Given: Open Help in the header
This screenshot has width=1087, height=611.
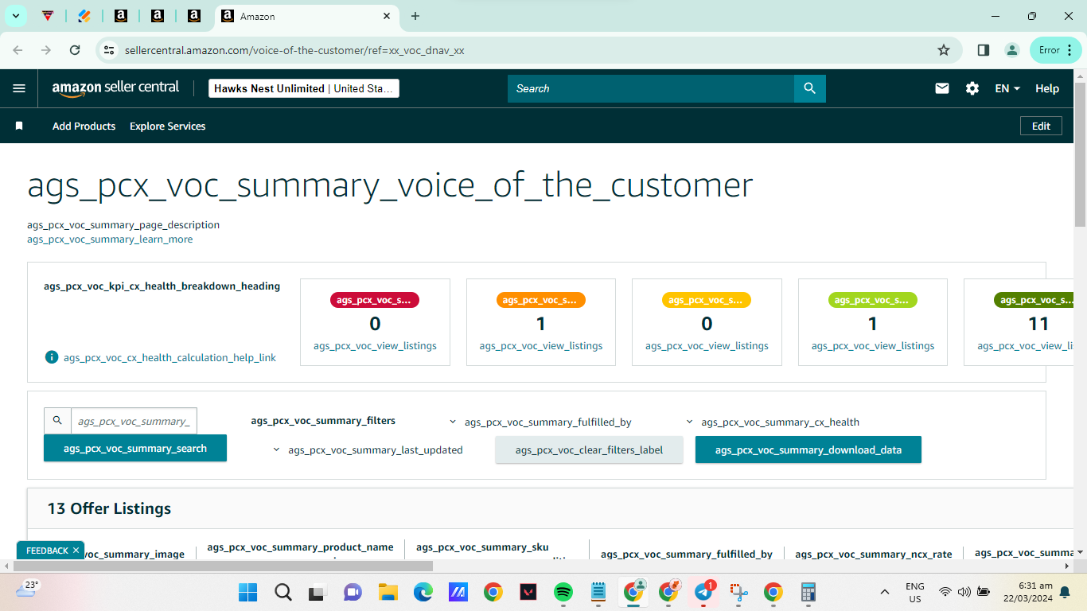Looking at the screenshot, I should pos(1047,88).
